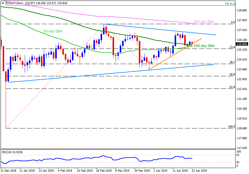249x174 pixels.
Task: Click the dropdown arrow beside EURJPY,Daily
Action: [x=2, y=3]
